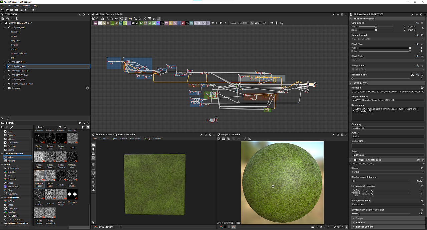The image size is (427, 230).
Task: Click the histogram icon in 2D view toolbar
Action: (x=250, y=139)
